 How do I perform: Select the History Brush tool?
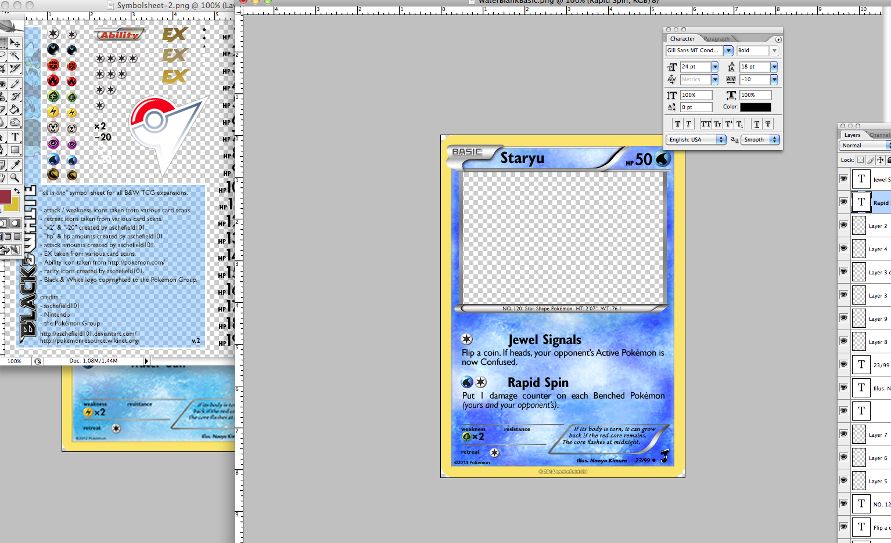[15, 96]
